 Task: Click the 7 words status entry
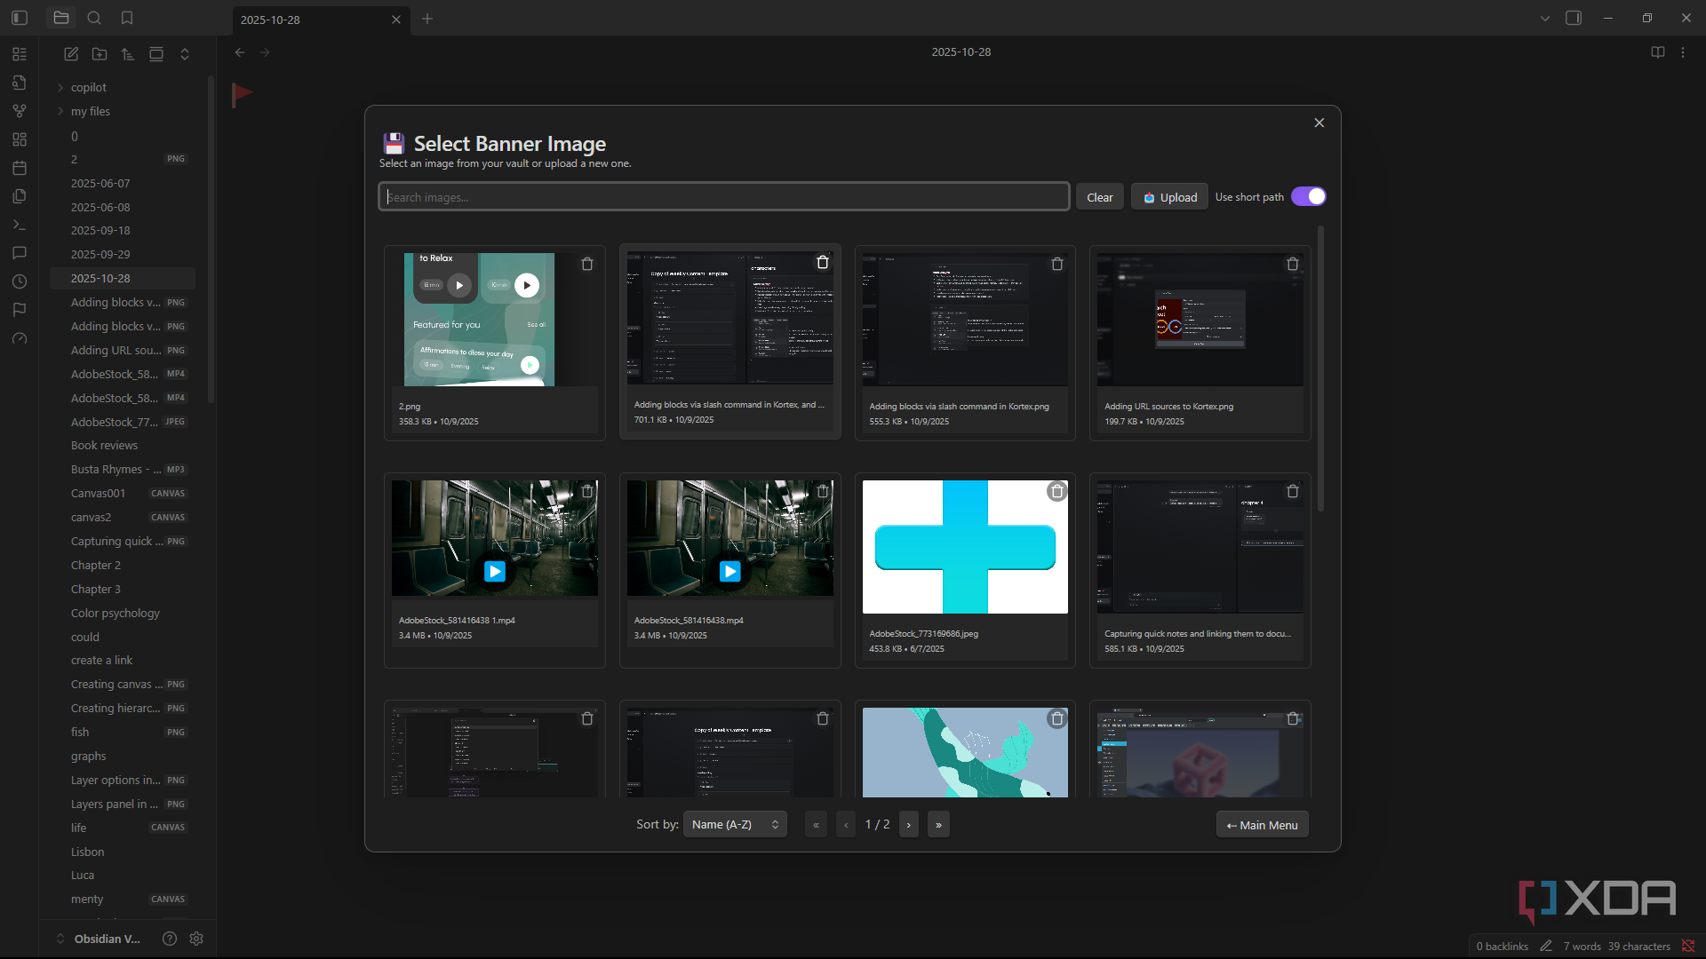(1582, 946)
